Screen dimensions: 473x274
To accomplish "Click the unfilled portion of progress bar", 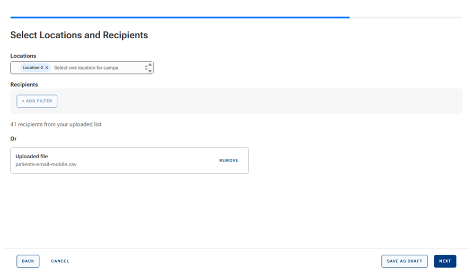I will 406,18.
